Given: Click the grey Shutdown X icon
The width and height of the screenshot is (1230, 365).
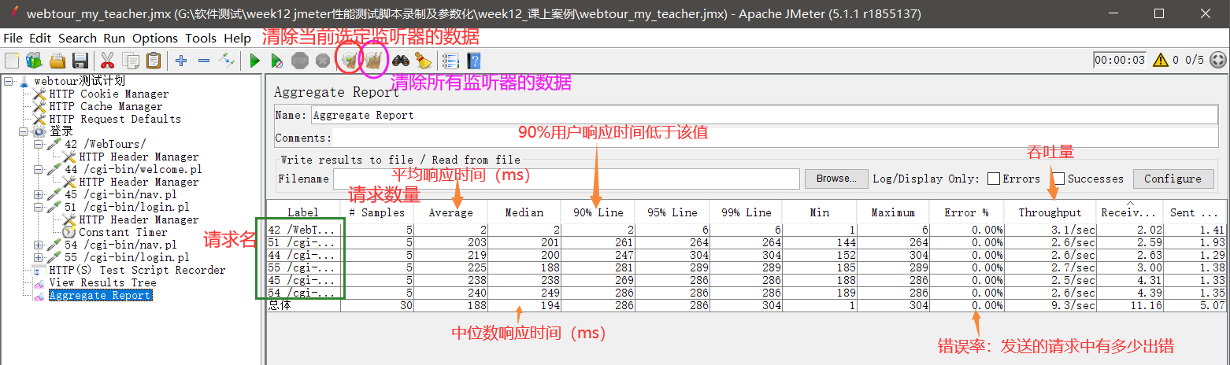Looking at the screenshot, I should pyautogui.click(x=322, y=61).
